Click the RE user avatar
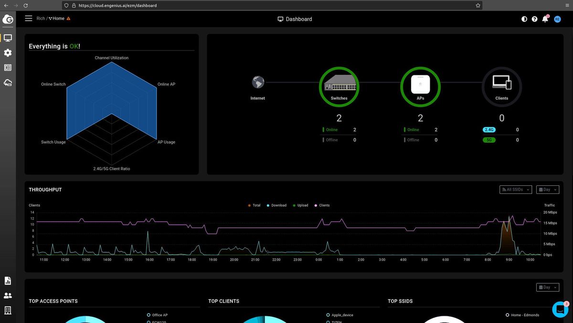Viewport: 573px width, 323px height. click(557, 19)
